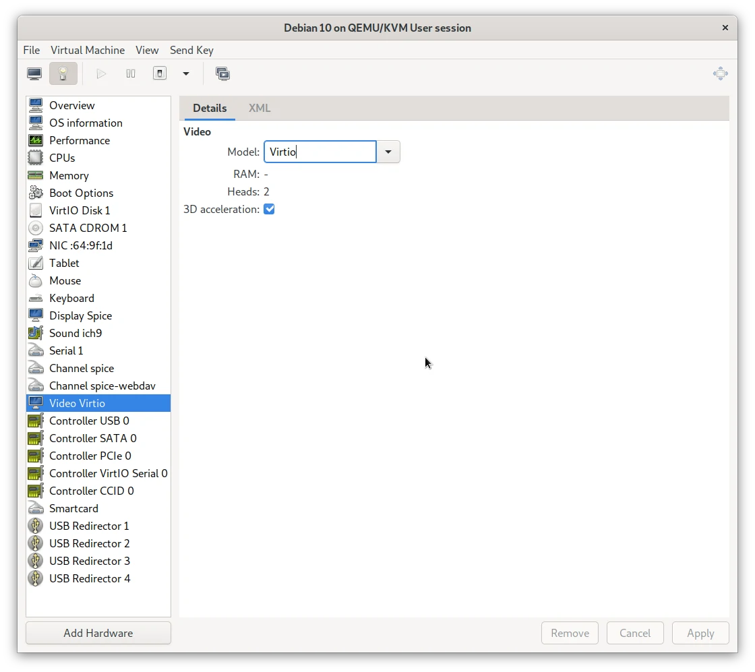Select Sound ich9 icon

(x=36, y=333)
